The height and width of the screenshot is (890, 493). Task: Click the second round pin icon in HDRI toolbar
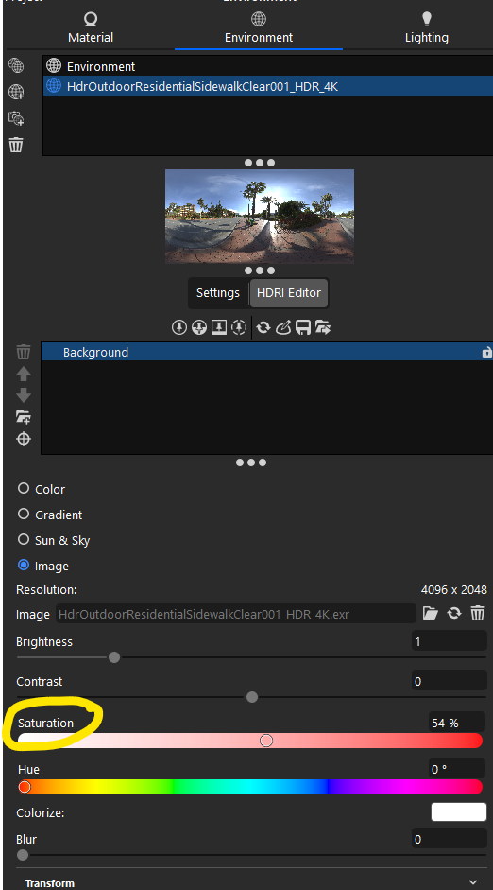click(199, 327)
